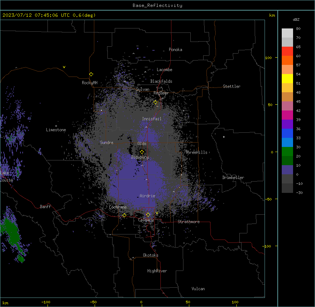Select the Cochrane label

[x=118, y=207]
